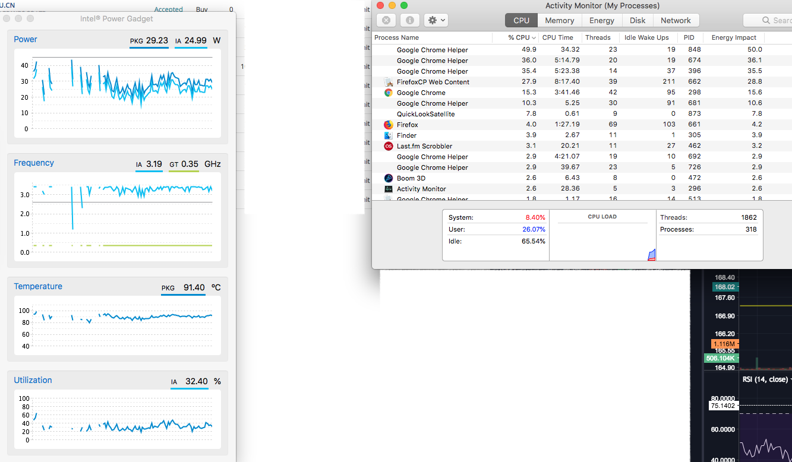The width and height of the screenshot is (792, 462).
Task: Click the Accepted link in background window
Action: [169, 10]
